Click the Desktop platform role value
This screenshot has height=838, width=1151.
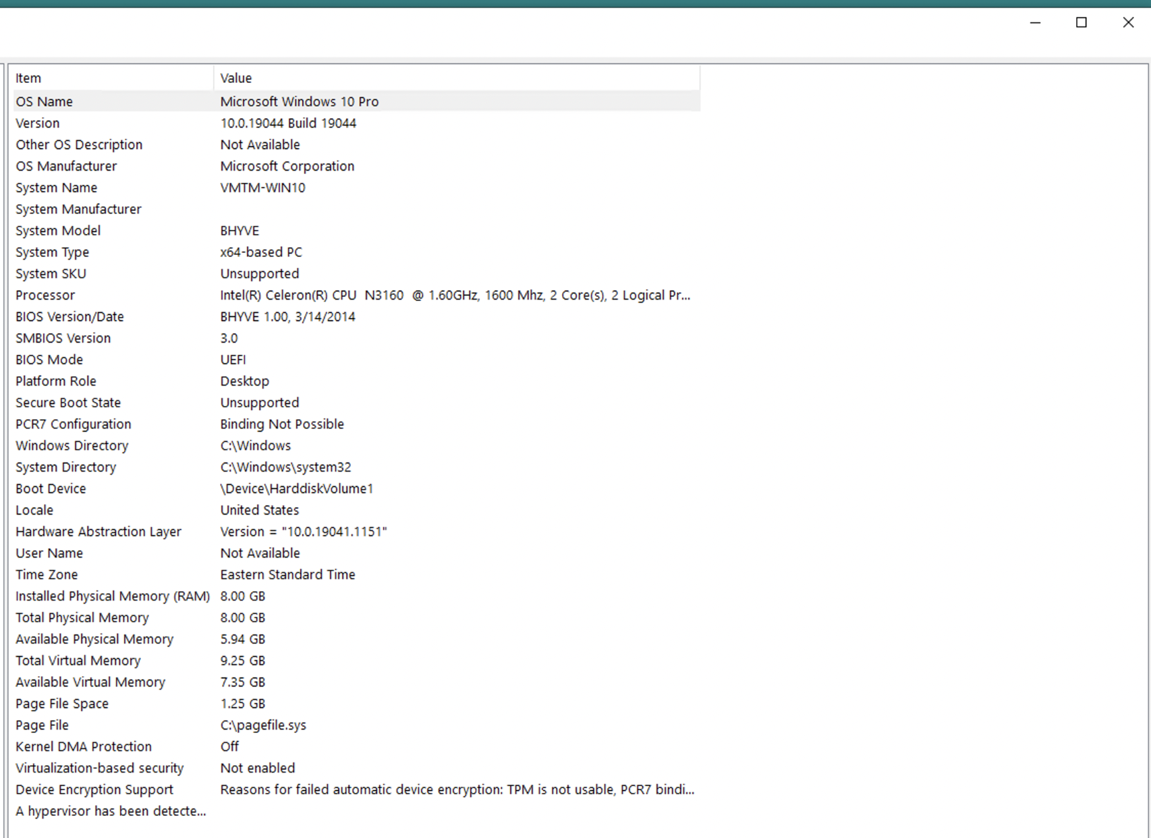[244, 381]
